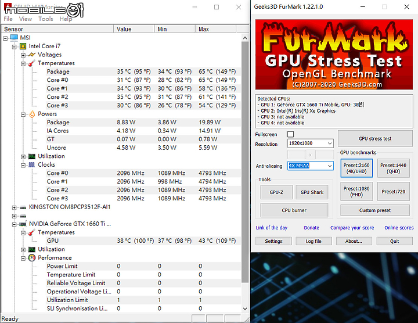Click the Intel Core i7 CPU chip icon
This screenshot has width=418, height=323.
[23, 46]
